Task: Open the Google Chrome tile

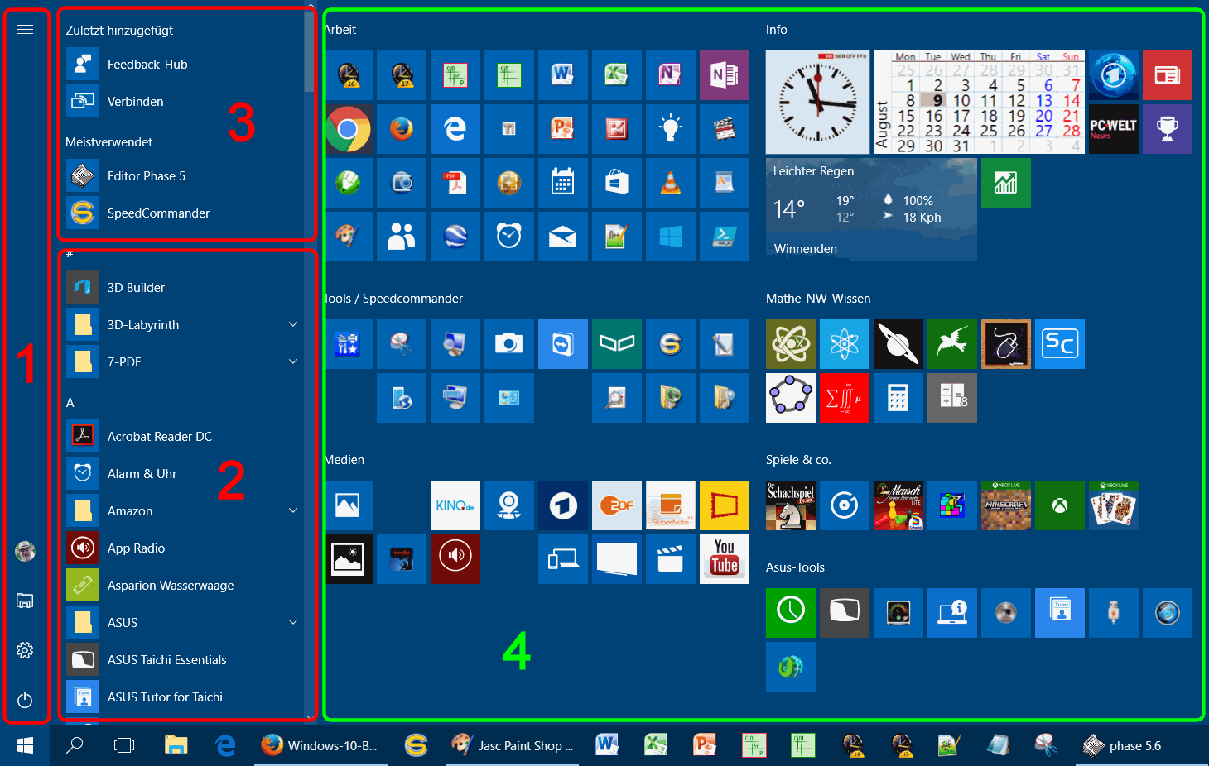Action: (348, 129)
